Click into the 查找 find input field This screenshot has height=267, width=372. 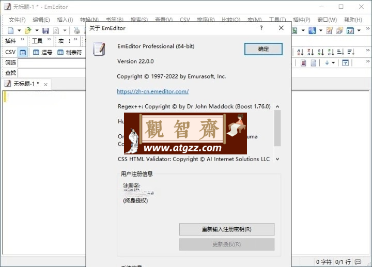coord(52,73)
